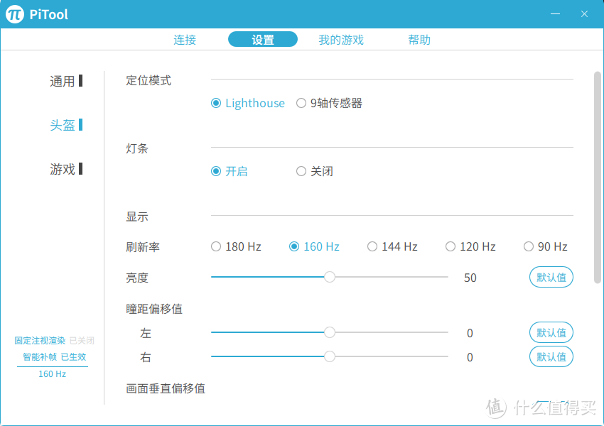Click the right IPD offset slider handle
Image resolution: width=604 pixels, height=426 pixels.
point(330,356)
